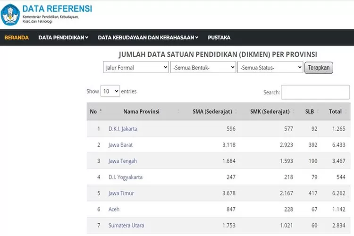Image resolution: width=354 pixels, height=236 pixels.
Task: Open the Jawa Barat province link
Action: (120, 145)
